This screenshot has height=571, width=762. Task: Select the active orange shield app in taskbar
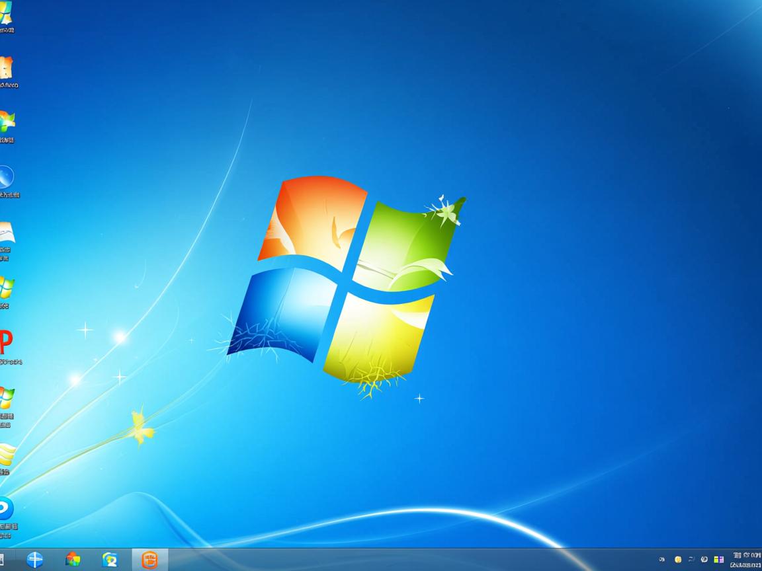pos(149,559)
